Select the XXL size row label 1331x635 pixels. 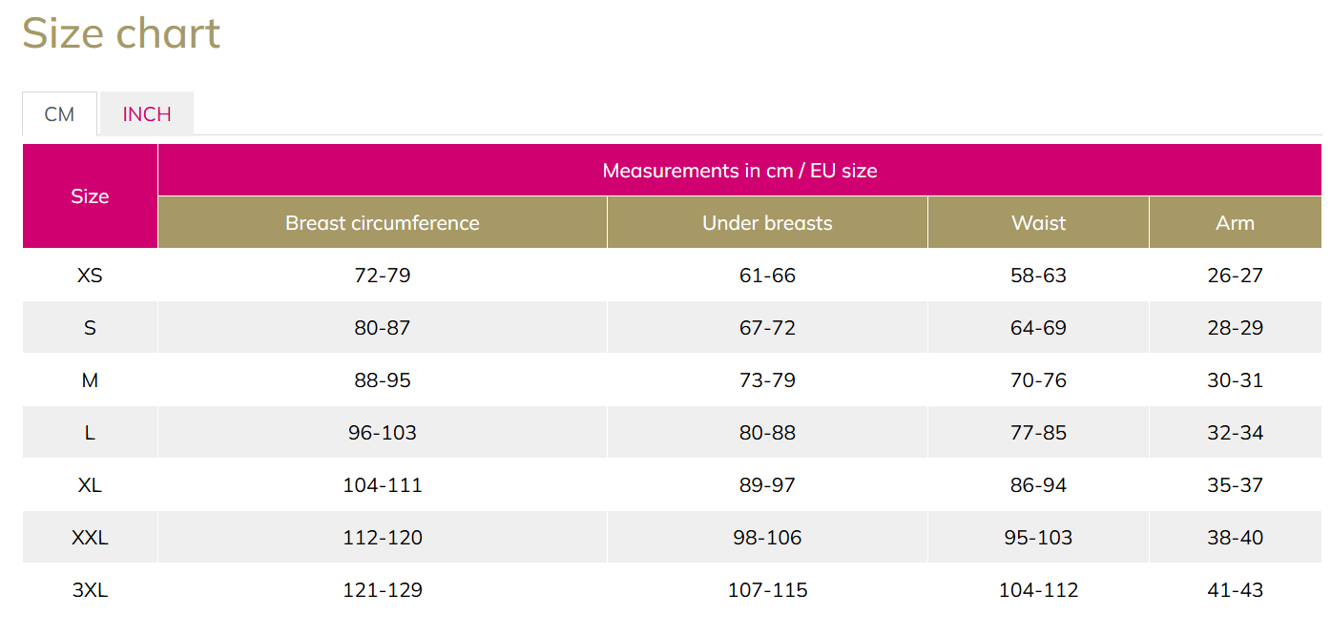(90, 538)
